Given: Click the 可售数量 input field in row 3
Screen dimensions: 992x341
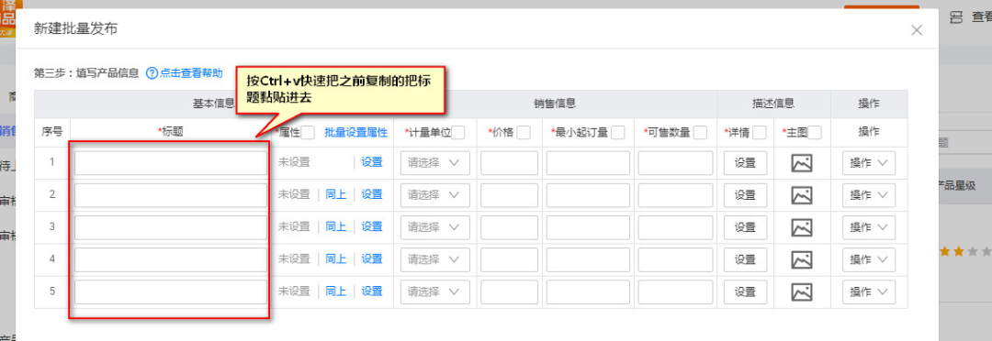Looking at the screenshot, I should coord(675,227).
